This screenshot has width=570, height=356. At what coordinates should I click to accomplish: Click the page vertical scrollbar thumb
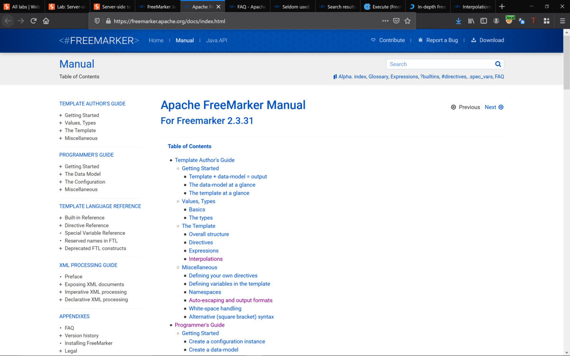566,62
